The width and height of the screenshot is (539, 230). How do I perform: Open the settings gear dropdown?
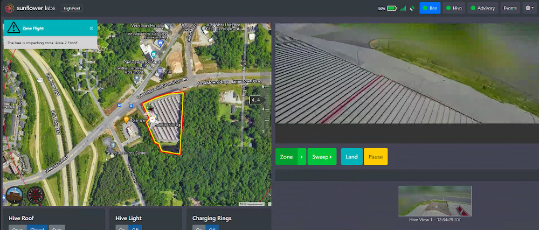(529, 8)
